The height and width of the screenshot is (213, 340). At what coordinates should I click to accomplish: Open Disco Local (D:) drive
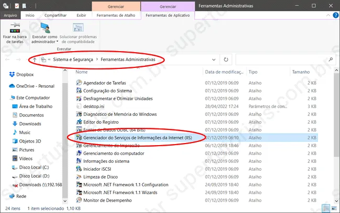coord(30,176)
